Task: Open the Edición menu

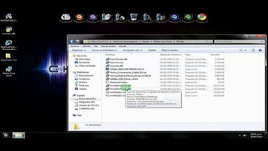Action: point(87,46)
